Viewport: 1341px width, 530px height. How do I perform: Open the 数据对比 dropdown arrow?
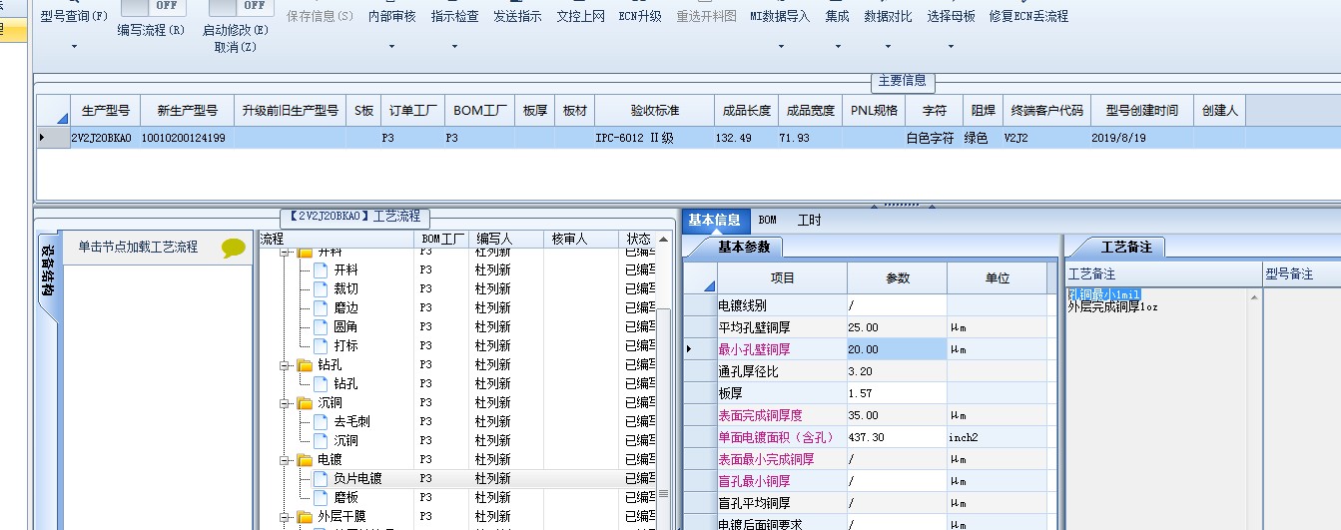point(888,46)
